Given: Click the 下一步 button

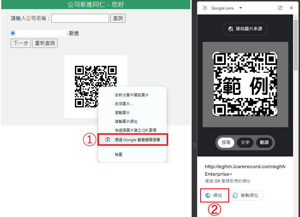Looking at the screenshot, I should tap(21, 43).
